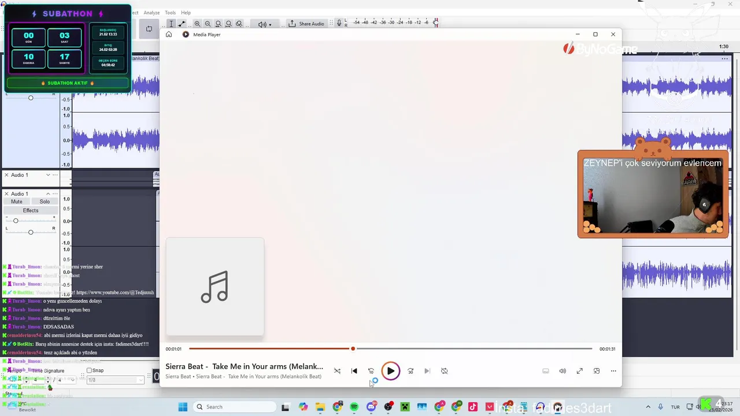Fit selection to width in Audacity
Screen dimensions: 740x416
218,24
